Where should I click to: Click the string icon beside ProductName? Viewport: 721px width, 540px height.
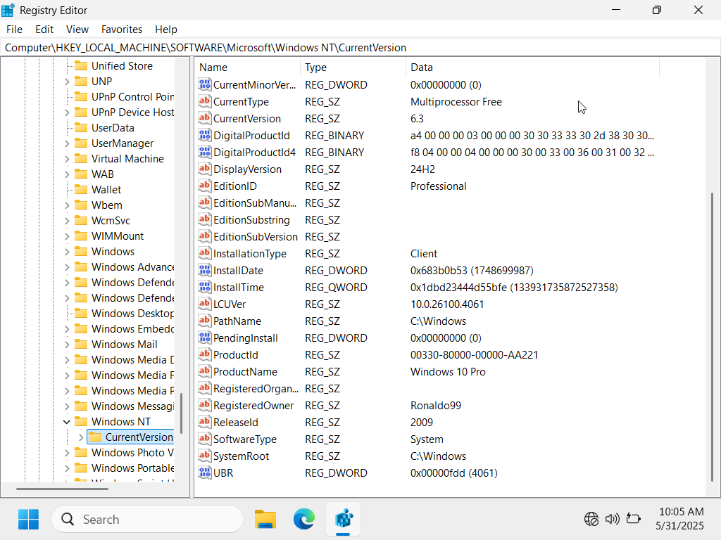(x=205, y=371)
